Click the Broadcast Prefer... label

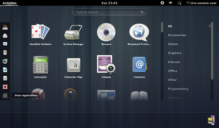(x=139, y=44)
